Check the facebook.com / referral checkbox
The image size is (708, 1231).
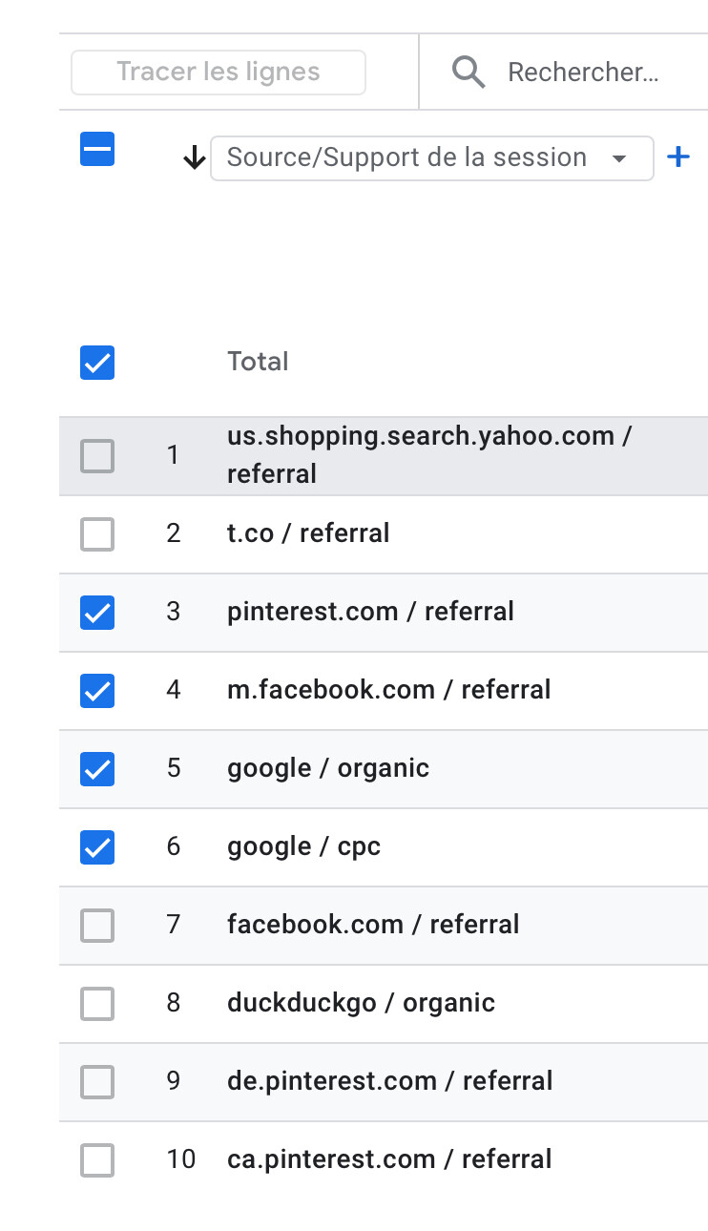(x=97, y=926)
